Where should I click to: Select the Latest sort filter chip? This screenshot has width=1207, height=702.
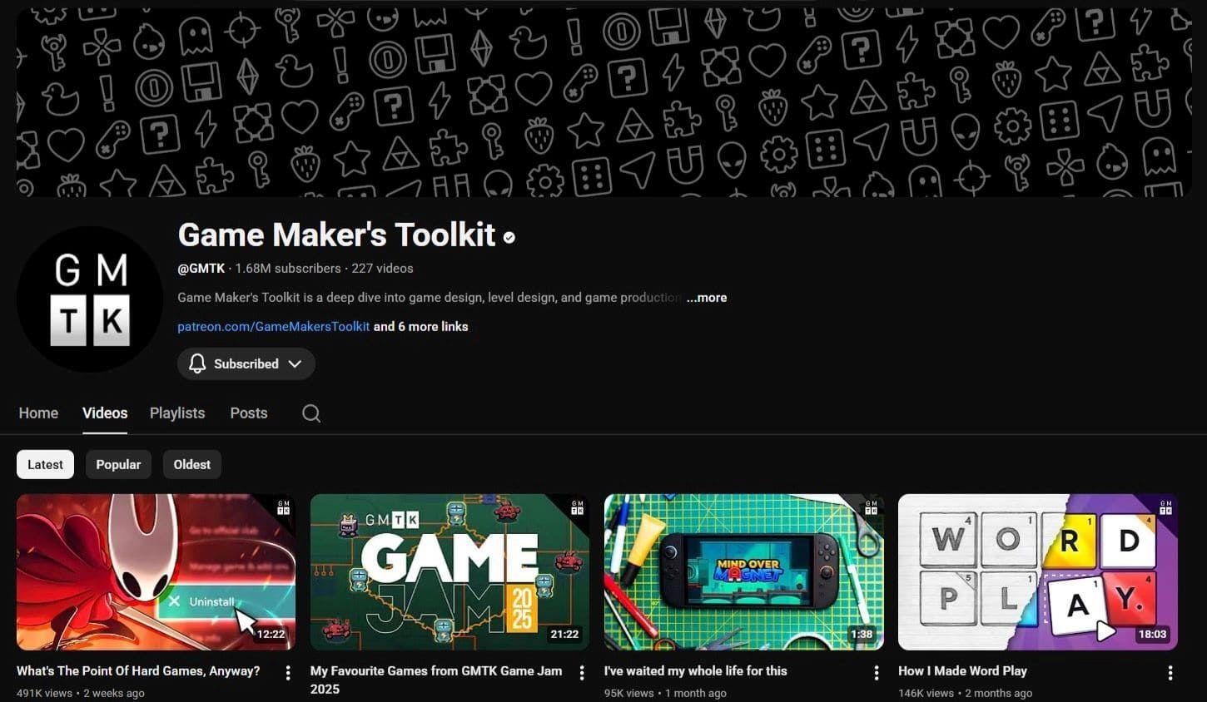point(45,464)
